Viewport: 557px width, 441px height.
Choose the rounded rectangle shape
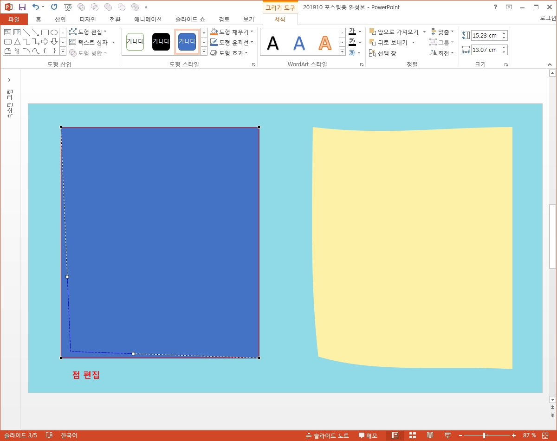click(8, 42)
